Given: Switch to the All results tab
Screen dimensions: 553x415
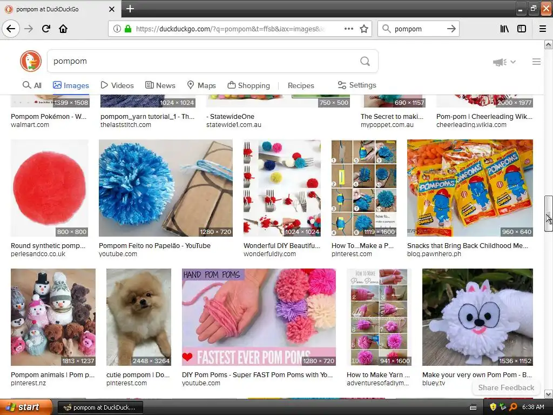Looking at the screenshot, I should pos(32,85).
